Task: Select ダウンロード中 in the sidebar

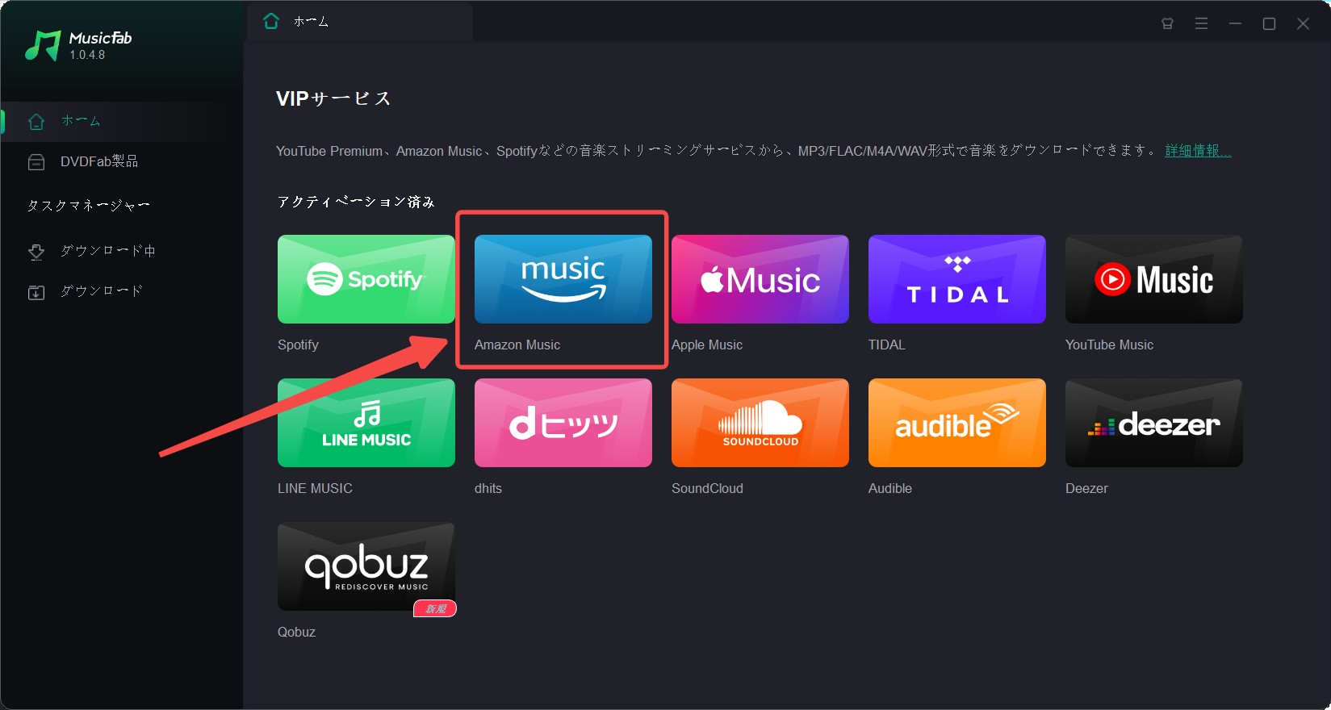Action: 122,252
